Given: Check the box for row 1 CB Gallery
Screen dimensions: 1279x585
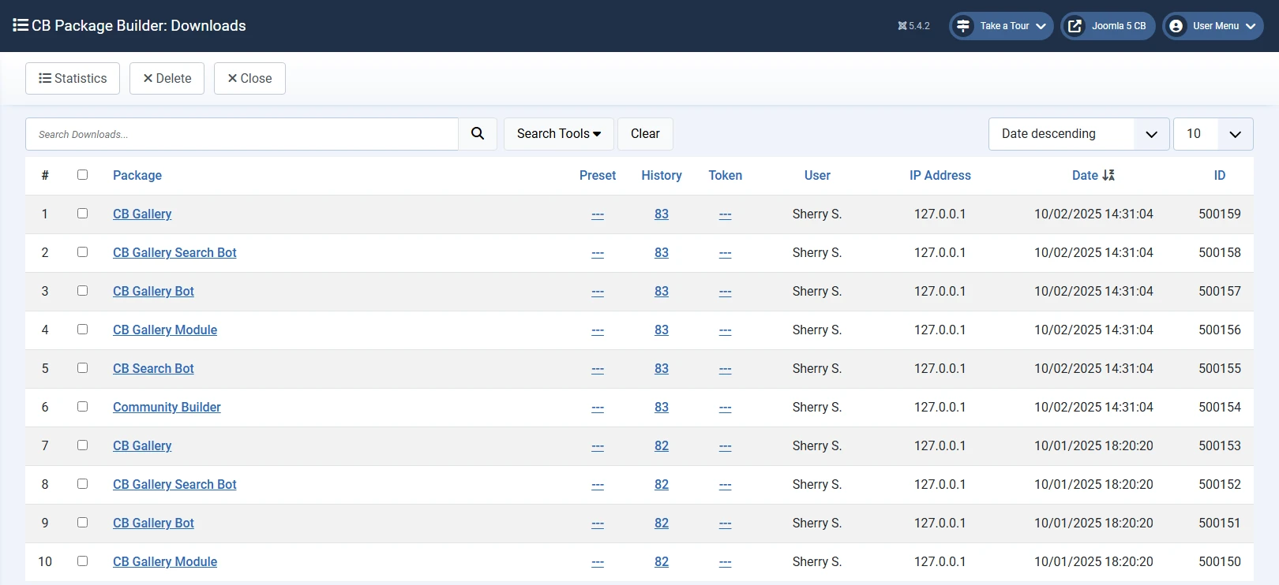Looking at the screenshot, I should pos(82,214).
